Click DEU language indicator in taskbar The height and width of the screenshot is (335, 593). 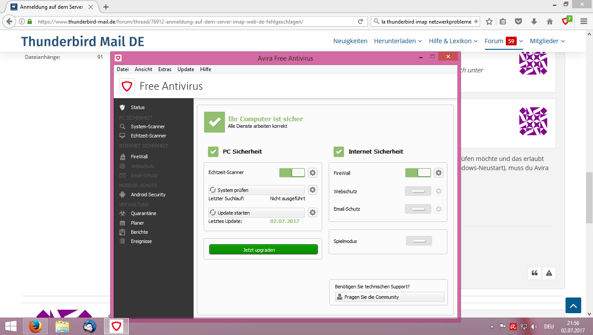tap(549, 326)
